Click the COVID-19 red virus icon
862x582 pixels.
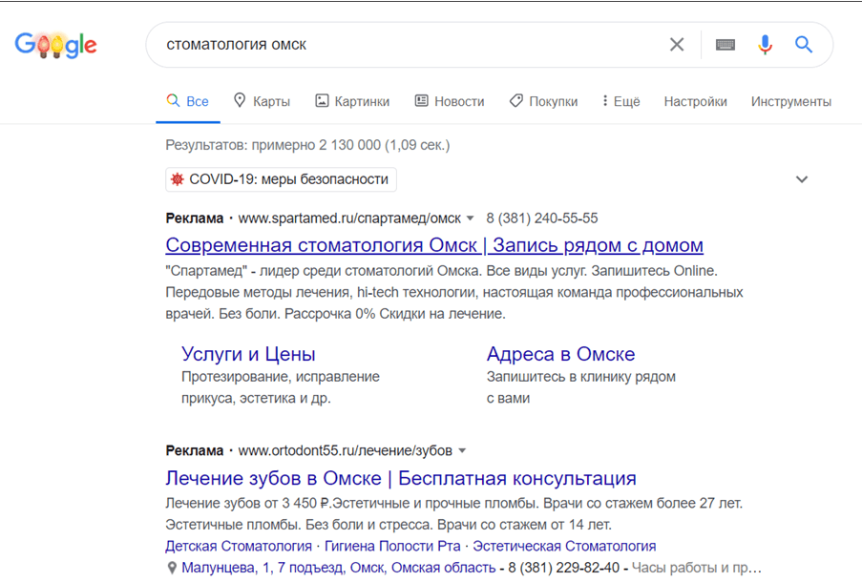(x=177, y=179)
